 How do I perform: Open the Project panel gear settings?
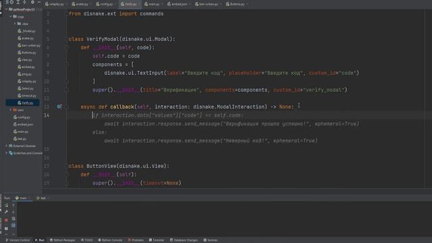coord(32,2)
